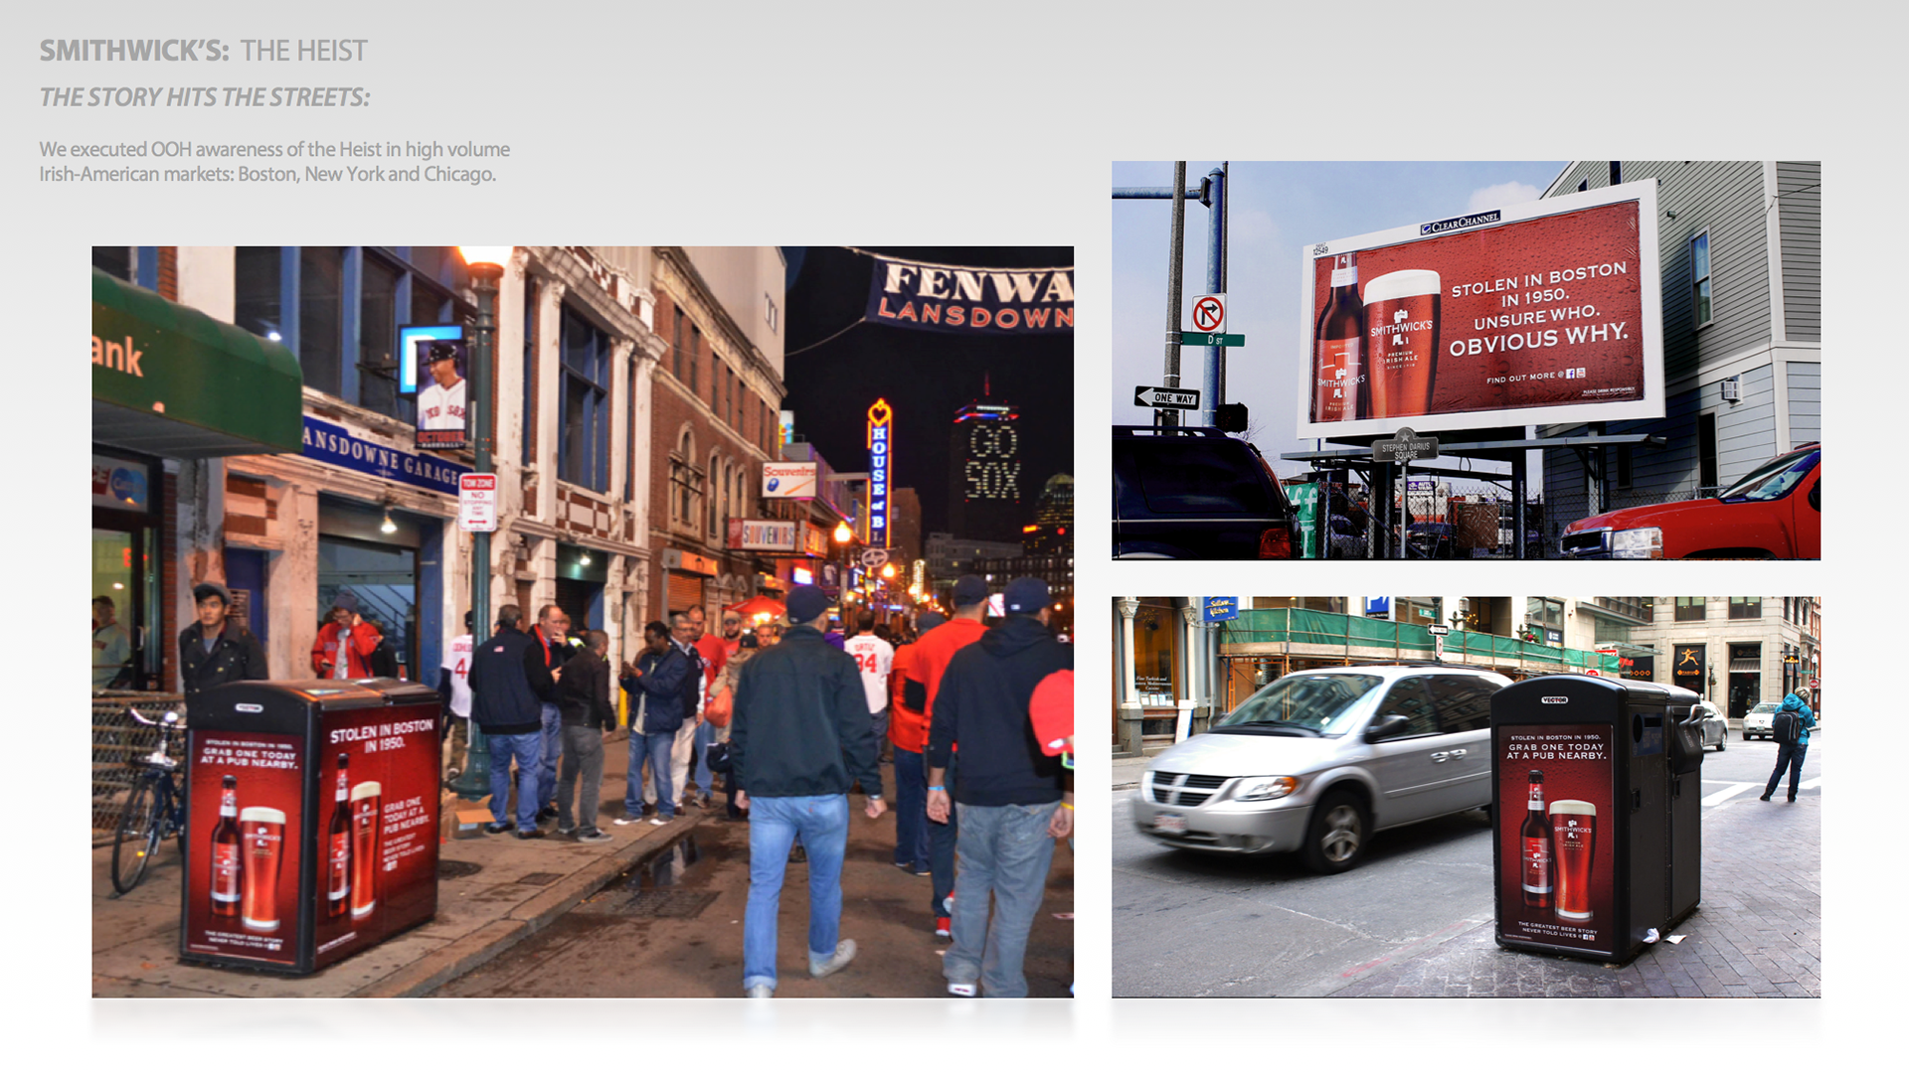
Task: Click the ONE WAY arrow sign
Action: [1167, 397]
